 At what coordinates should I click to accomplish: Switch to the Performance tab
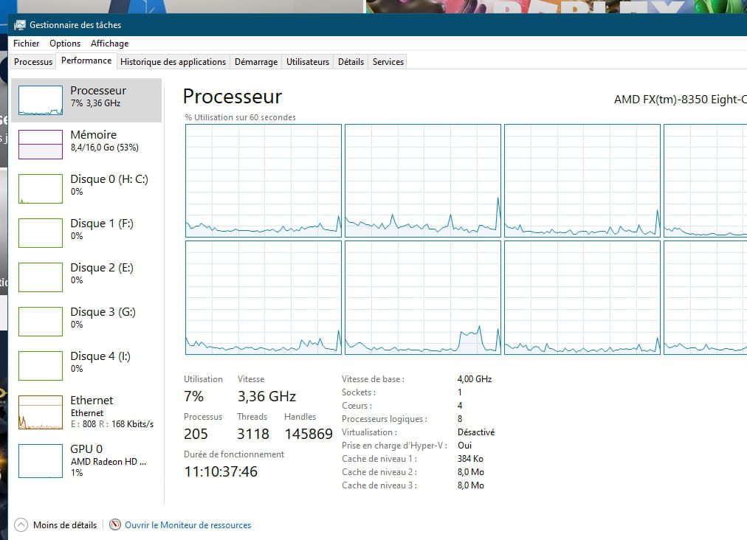tap(86, 60)
